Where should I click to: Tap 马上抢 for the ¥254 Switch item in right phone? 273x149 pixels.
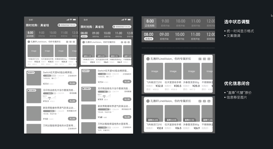127,82
